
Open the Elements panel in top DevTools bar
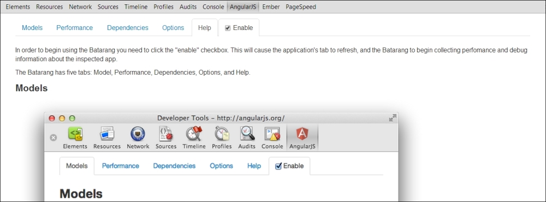click(x=18, y=7)
